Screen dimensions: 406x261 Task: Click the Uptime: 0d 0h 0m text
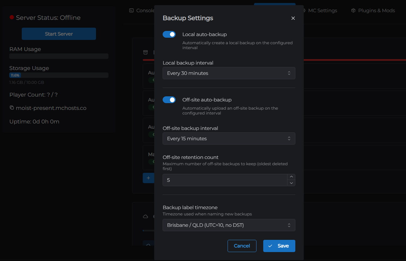(x=34, y=122)
